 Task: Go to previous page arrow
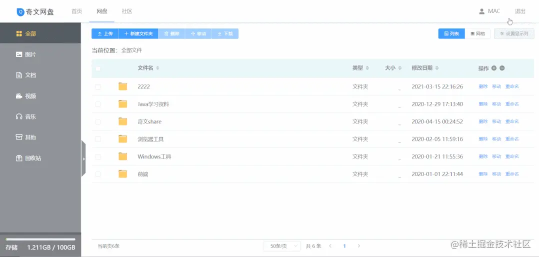tap(330, 246)
